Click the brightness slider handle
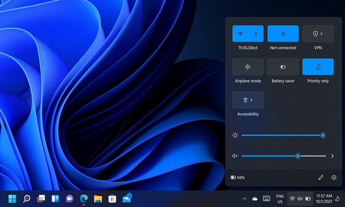This screenshot has width=345, height=207. point(323,135)
